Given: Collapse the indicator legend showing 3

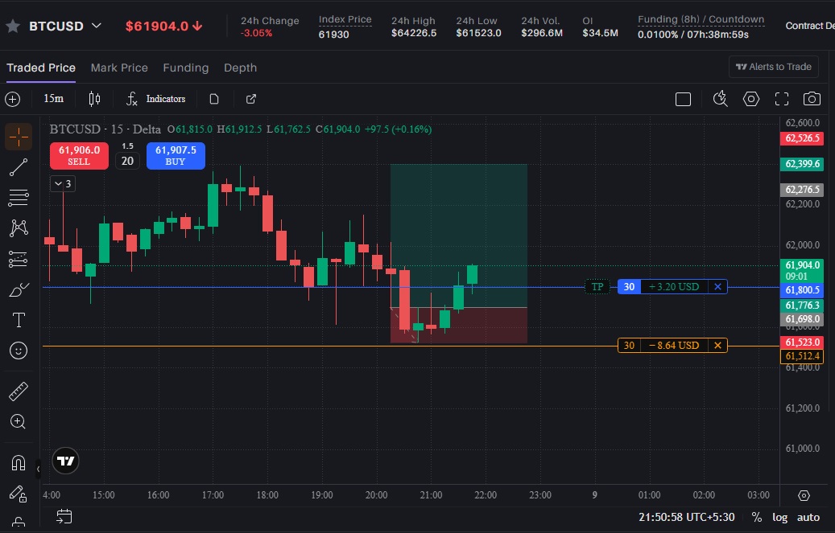Looking at the screenshot, I should pyautogui.click(x=63, y=183).
